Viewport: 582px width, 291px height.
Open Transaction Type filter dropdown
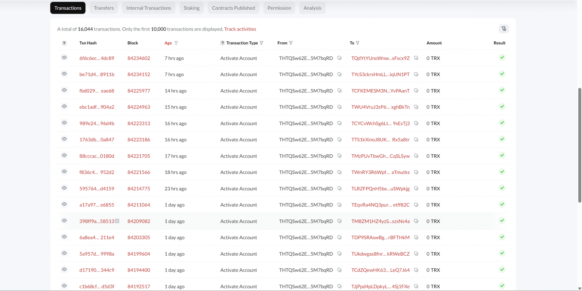[x=262, y=43]
